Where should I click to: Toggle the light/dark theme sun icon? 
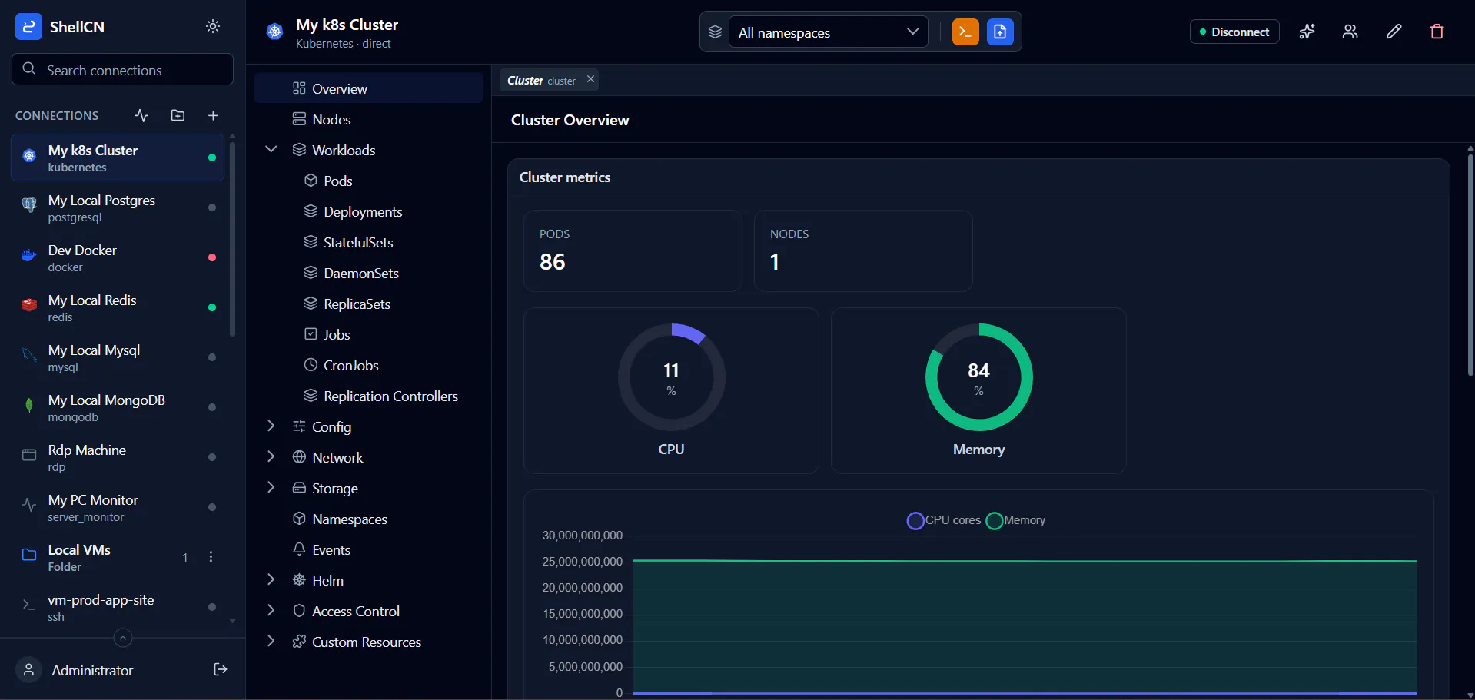tap(213, 26)
